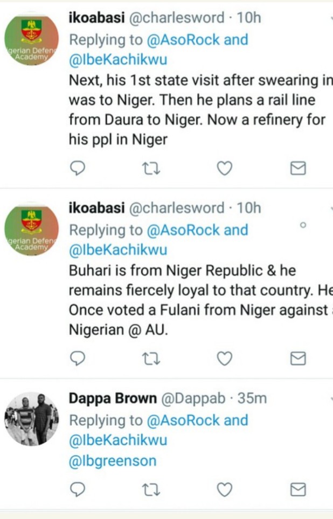Toggle like on the top refinery tweet
333x519 pixels.
click(224, 168)
